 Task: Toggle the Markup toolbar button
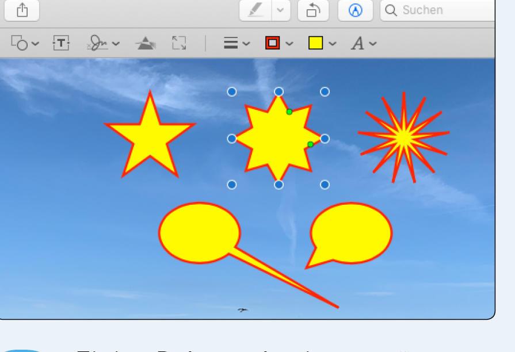[x=356, y=10]
